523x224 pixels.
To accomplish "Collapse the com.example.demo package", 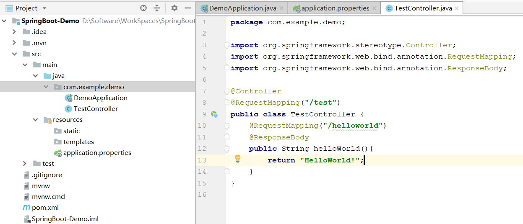I will [46, 87].
